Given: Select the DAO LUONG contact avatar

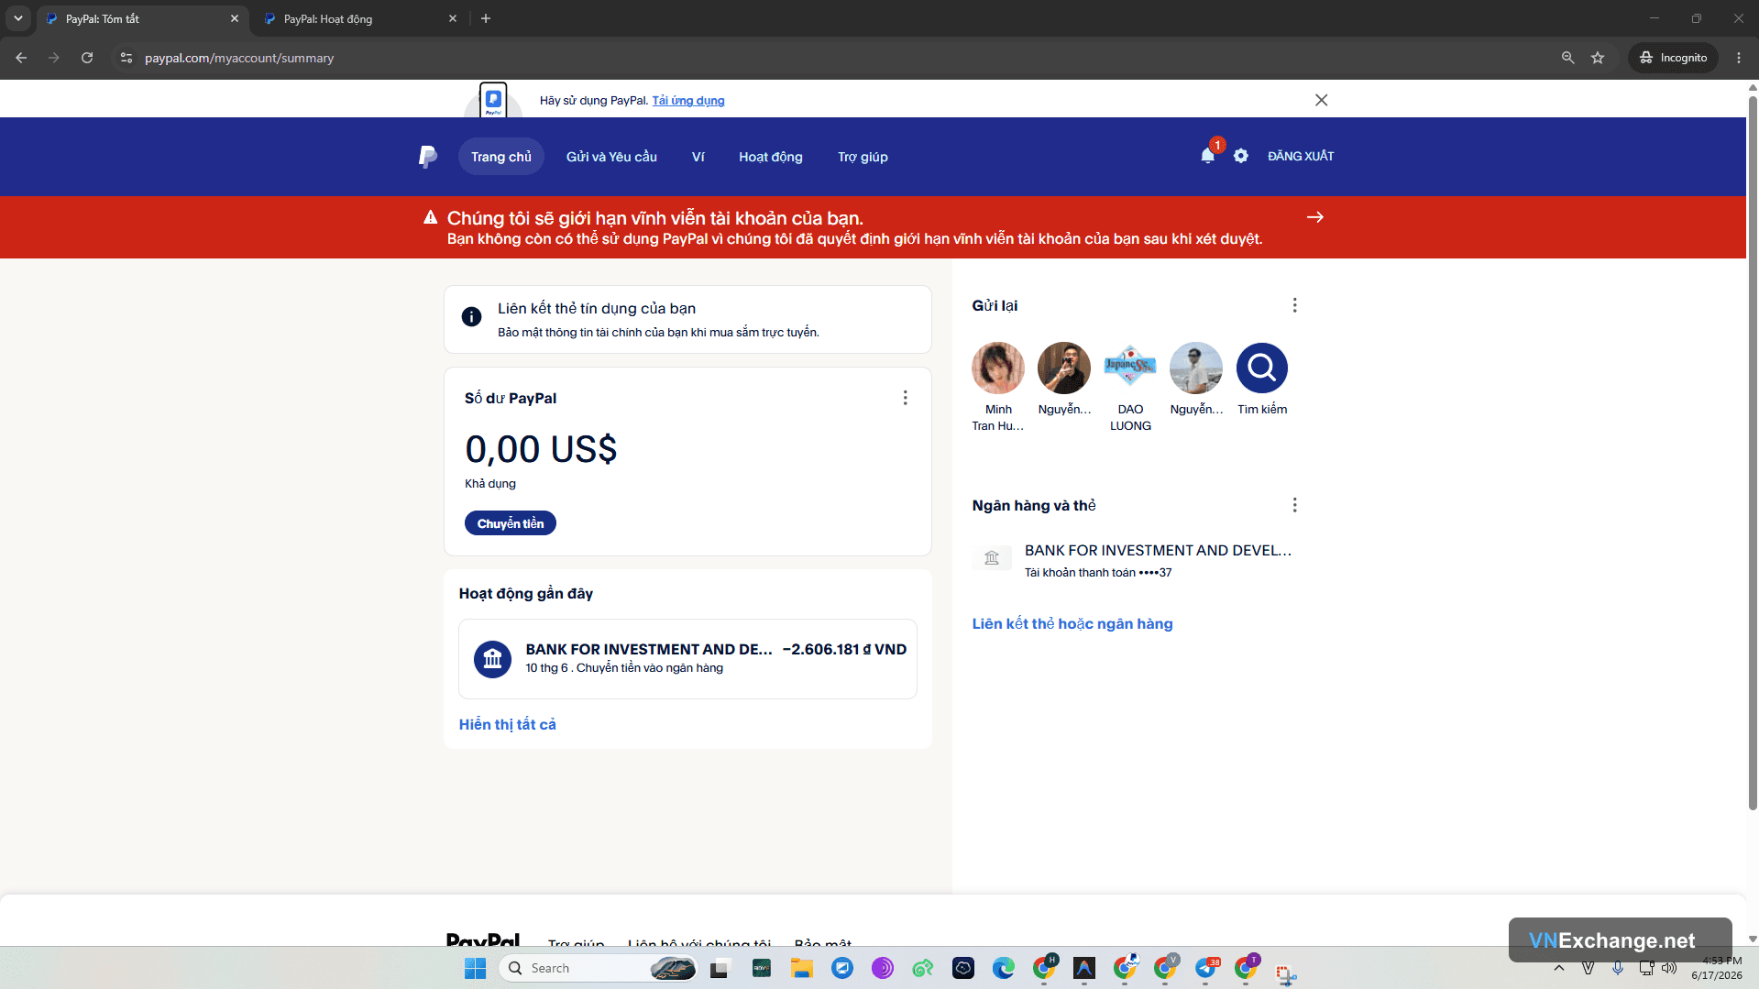Looking at the screenshot, I should pos(1130,368).
